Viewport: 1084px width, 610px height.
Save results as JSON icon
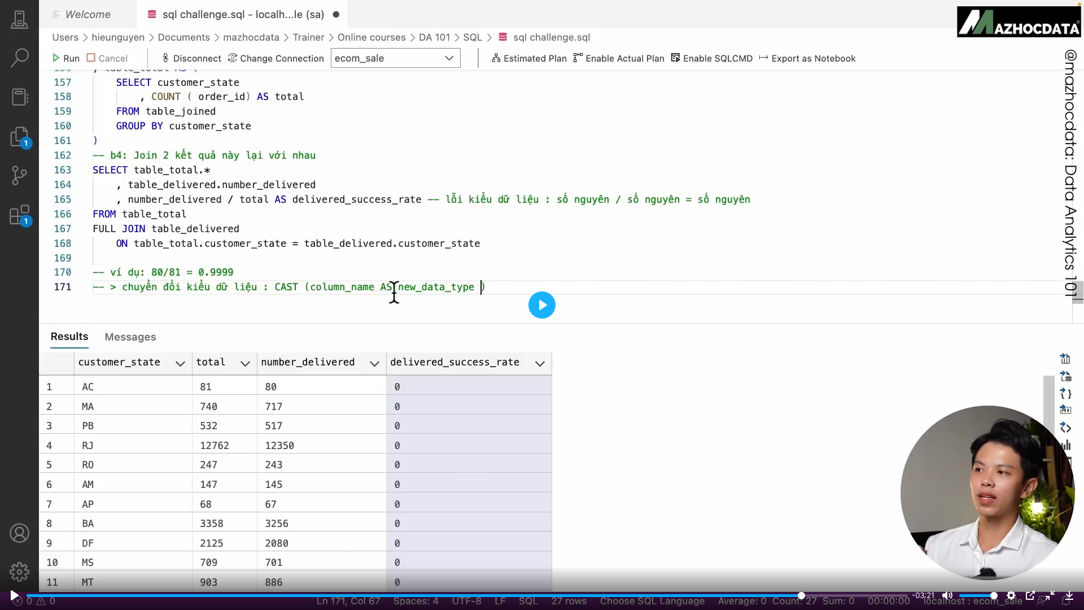click(x=1065, y=394)
